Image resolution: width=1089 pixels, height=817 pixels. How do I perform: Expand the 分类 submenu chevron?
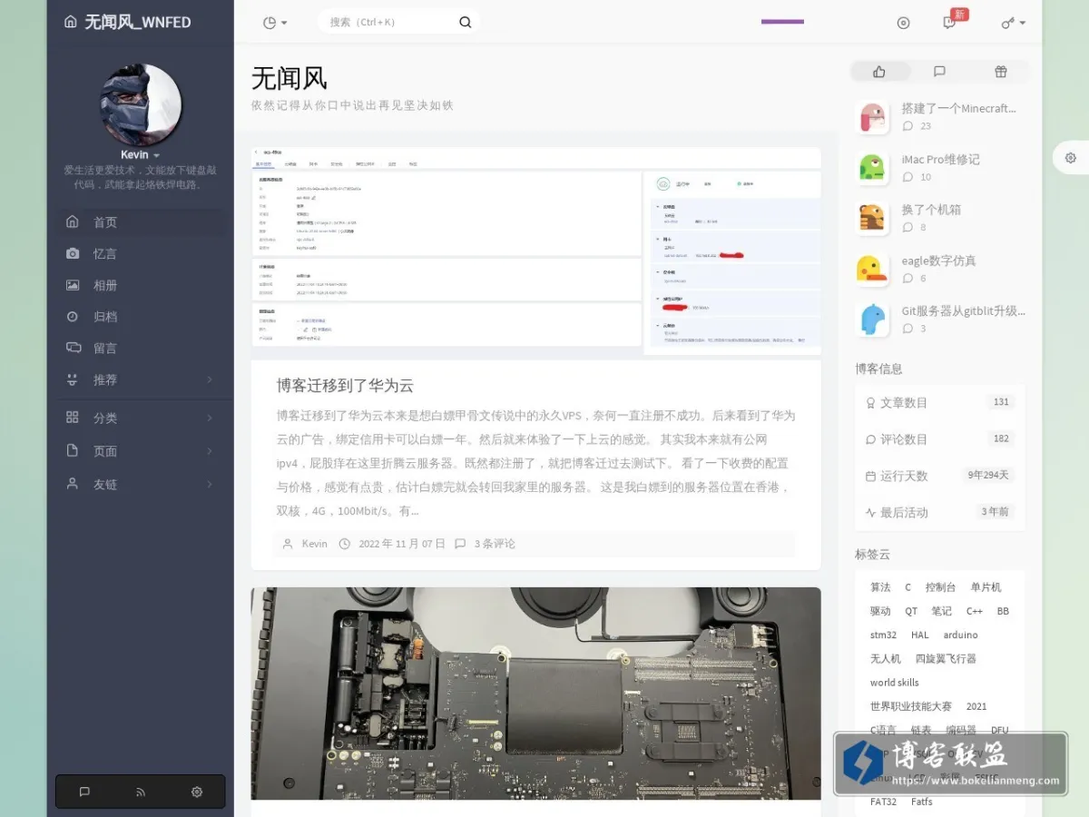pyautogui.click(x=210, y=418)
